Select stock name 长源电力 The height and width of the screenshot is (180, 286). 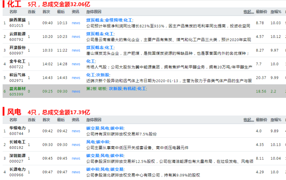pyautogui.click(x=17, y=169)
